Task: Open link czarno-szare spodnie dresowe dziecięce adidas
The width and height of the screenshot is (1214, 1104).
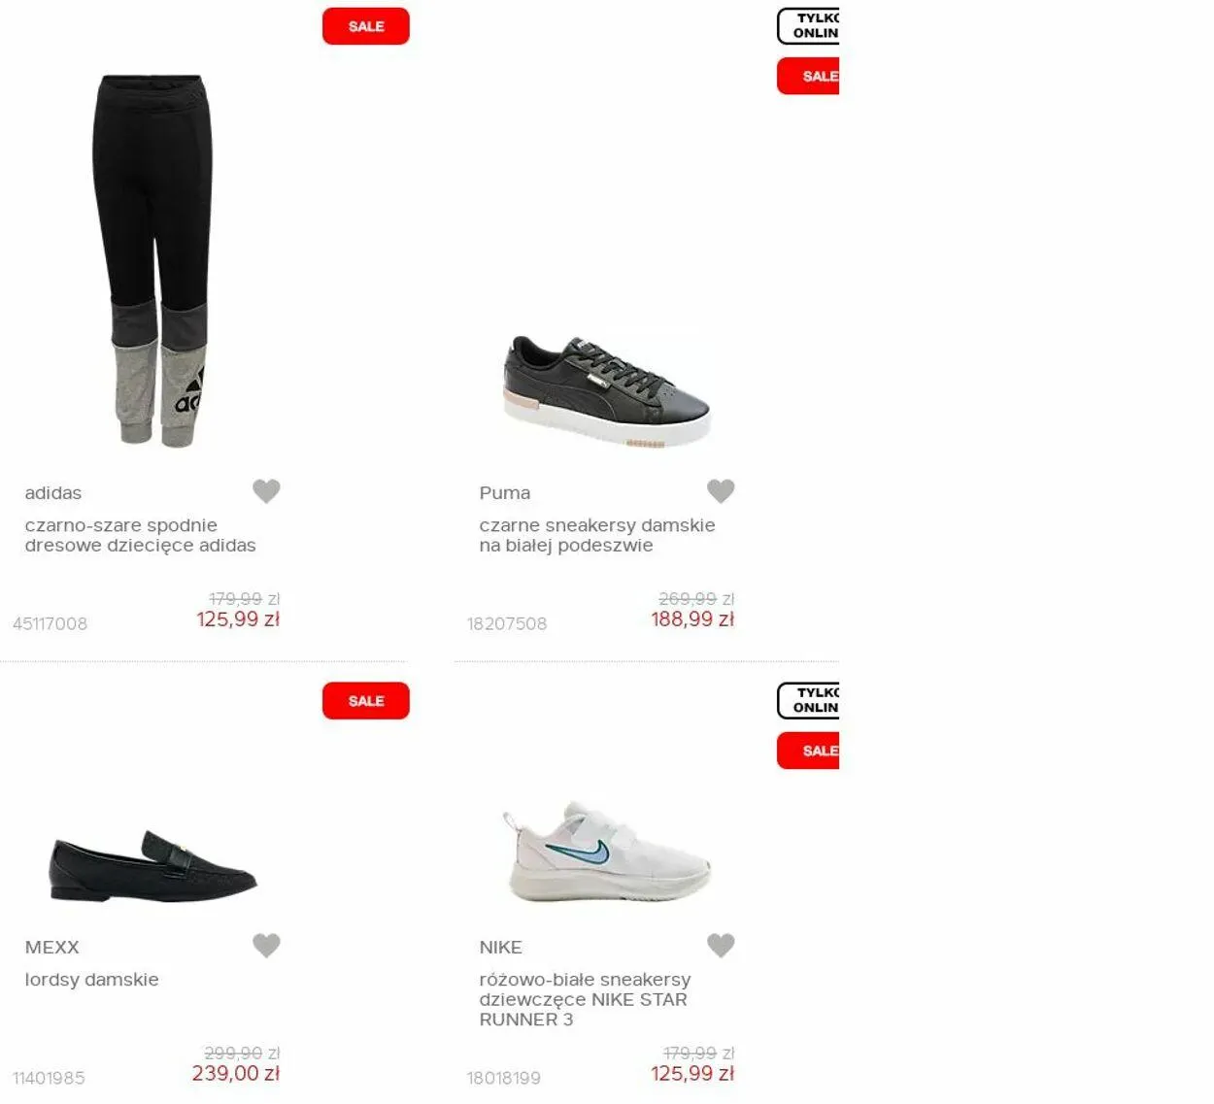Action: coord(141,535)
